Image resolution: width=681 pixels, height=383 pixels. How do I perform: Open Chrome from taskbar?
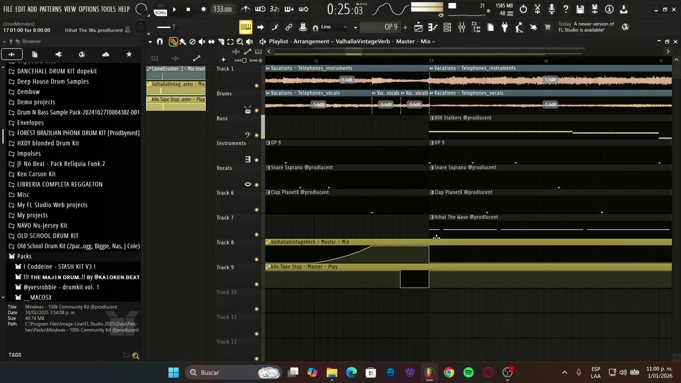tap(449, 372)
